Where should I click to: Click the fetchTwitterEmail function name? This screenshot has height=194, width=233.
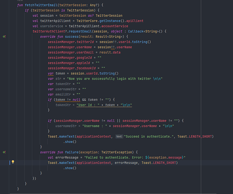(41, 5)
